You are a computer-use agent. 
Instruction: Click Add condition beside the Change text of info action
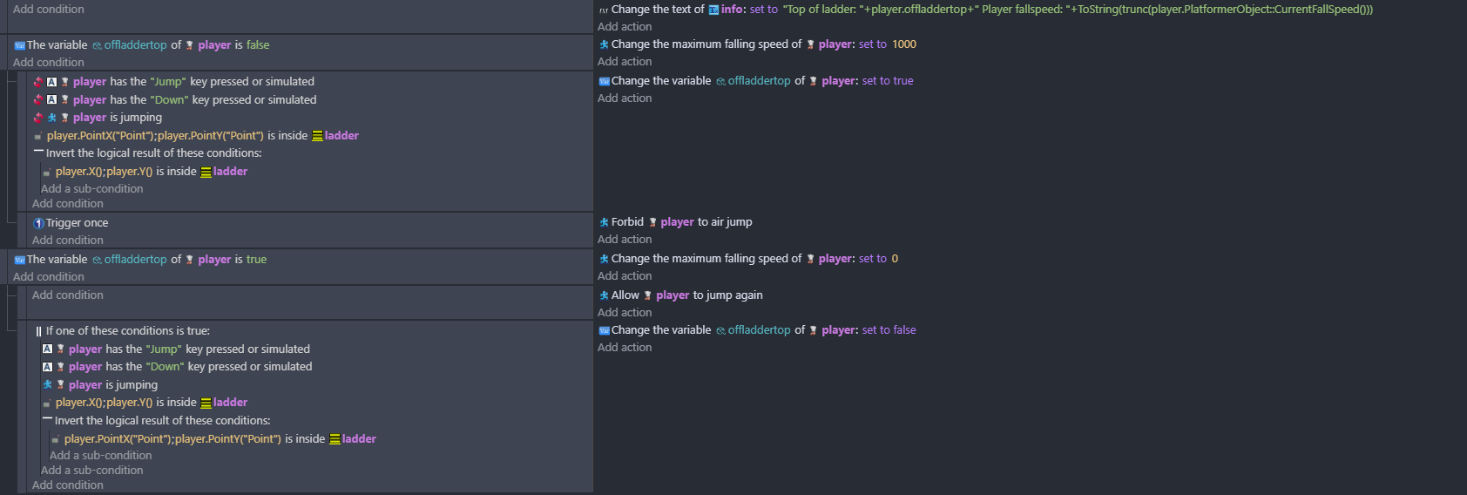[49, 10]
